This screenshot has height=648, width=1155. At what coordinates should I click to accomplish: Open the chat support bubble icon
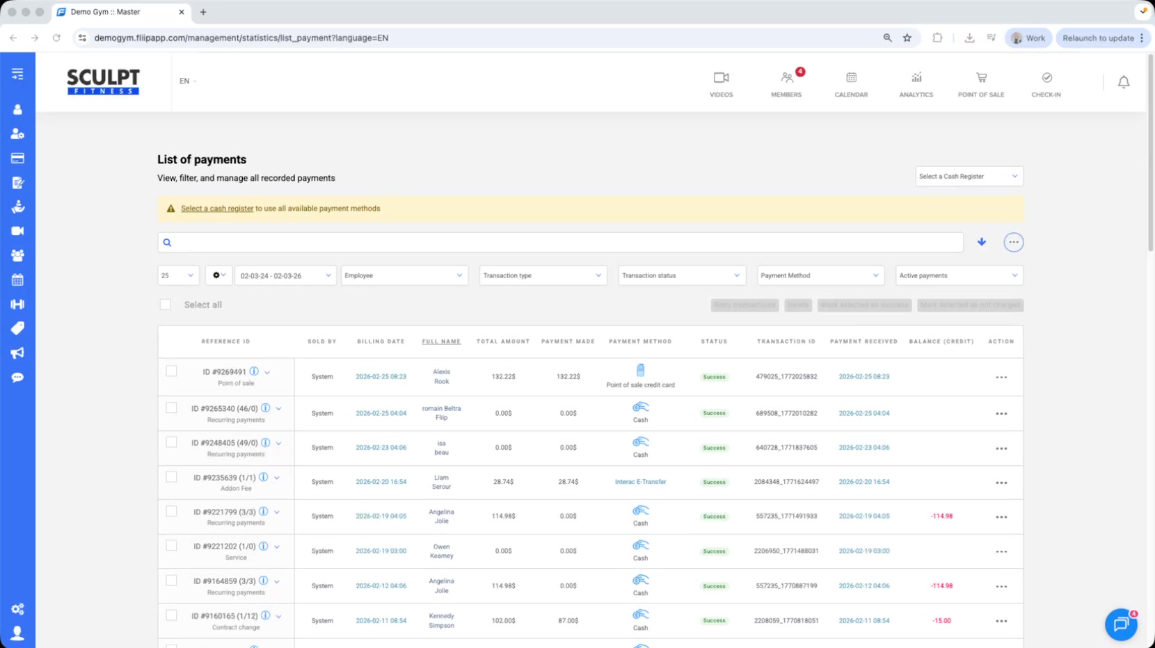[x=1120, y=624]
